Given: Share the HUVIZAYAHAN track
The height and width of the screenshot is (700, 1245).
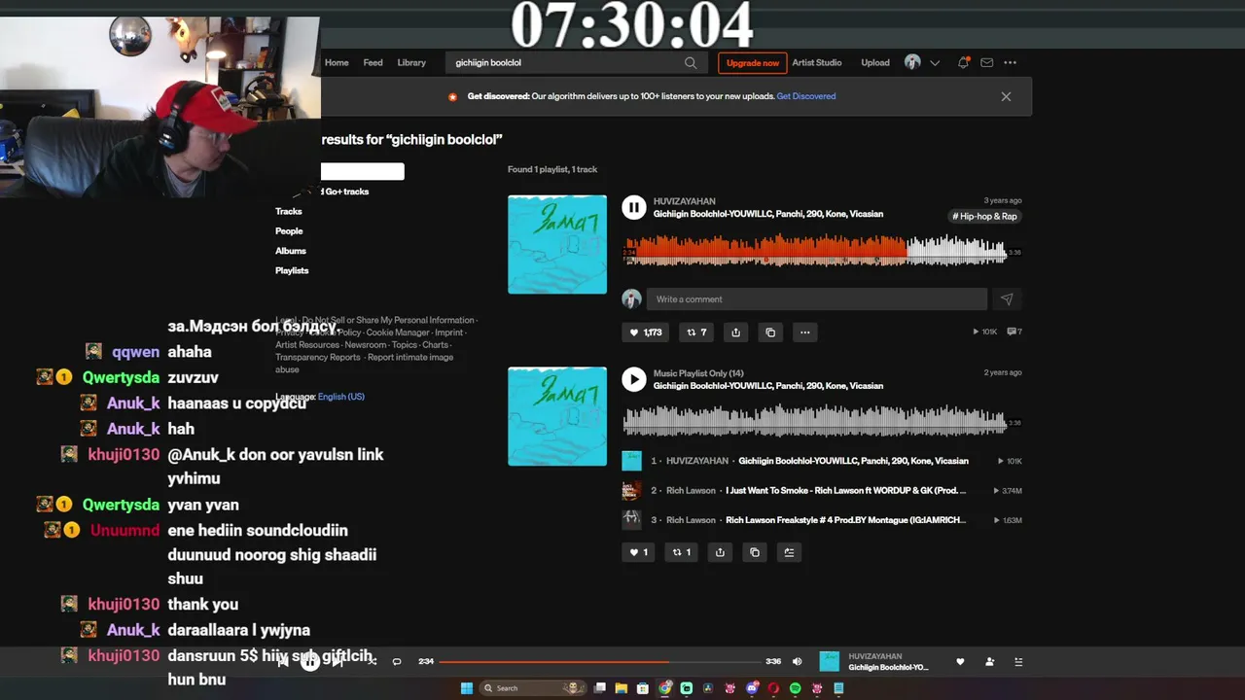Looking at the screenshot, I should coord(735,332).
